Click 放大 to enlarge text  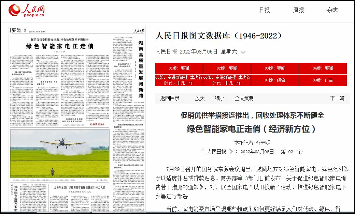200,98
